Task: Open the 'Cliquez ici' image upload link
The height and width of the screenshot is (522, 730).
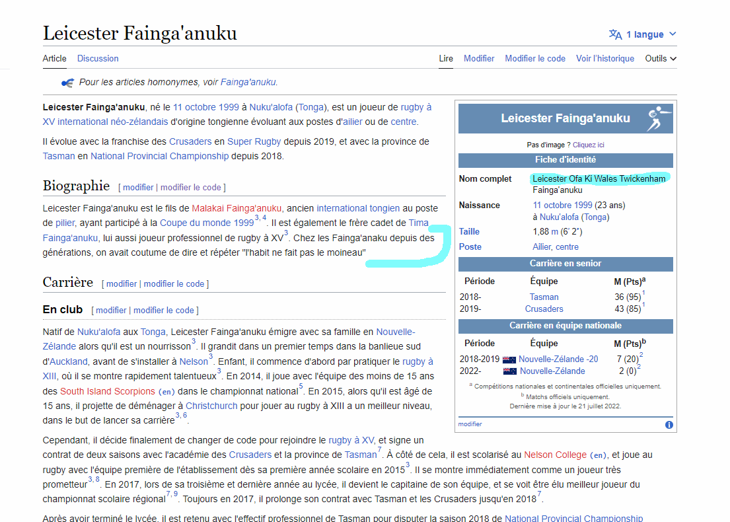Action: (x=589, y=145)
